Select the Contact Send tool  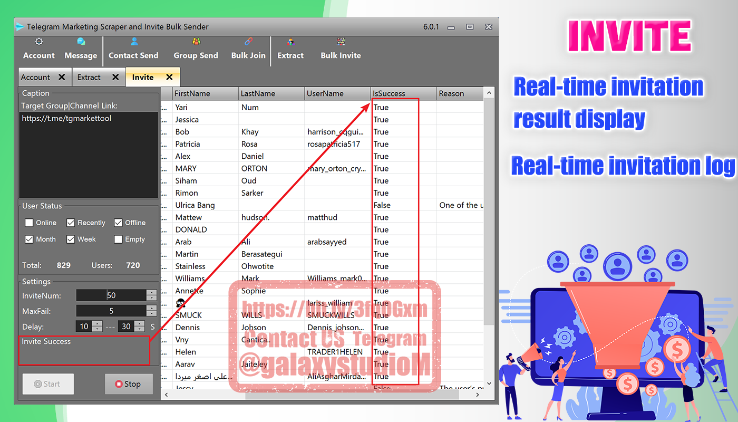point(133,49)
